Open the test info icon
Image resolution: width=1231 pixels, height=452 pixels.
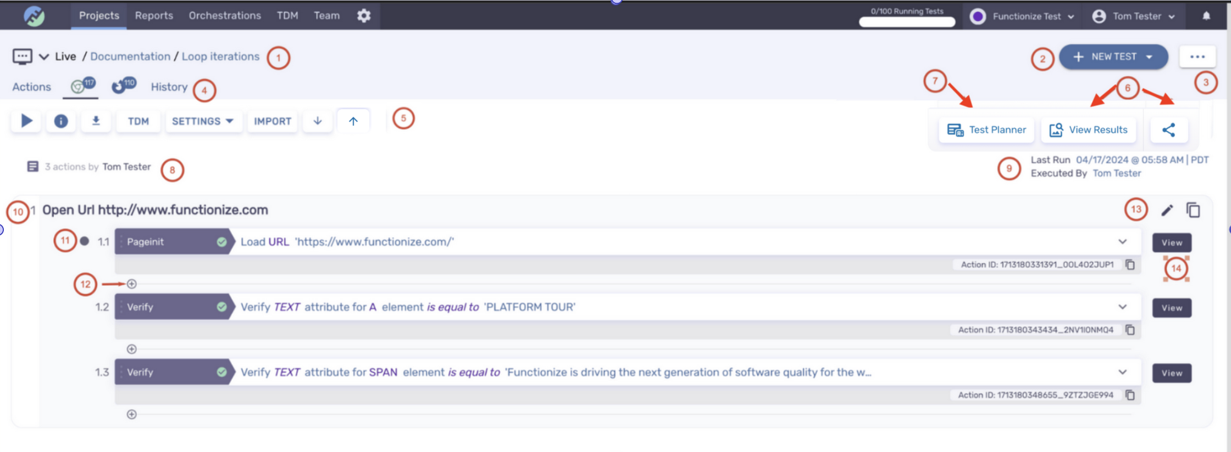(x=61, y=121)
